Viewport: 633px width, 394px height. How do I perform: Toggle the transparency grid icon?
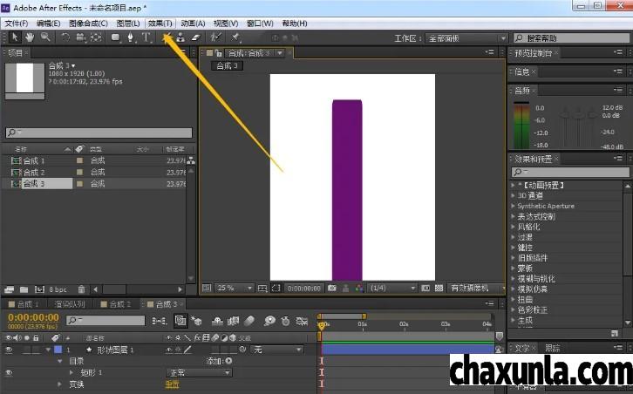pyautogui.click(x=439, y=289)
